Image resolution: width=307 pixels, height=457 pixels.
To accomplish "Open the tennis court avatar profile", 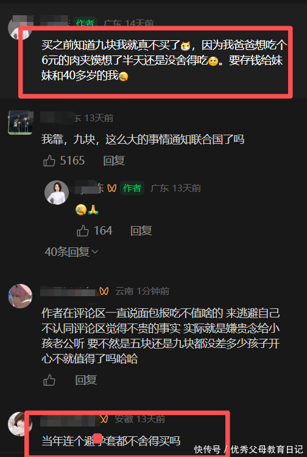I will [20, 122].
